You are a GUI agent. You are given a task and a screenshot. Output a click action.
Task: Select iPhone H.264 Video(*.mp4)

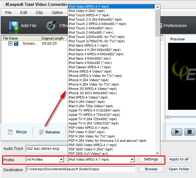coord(112,80)
